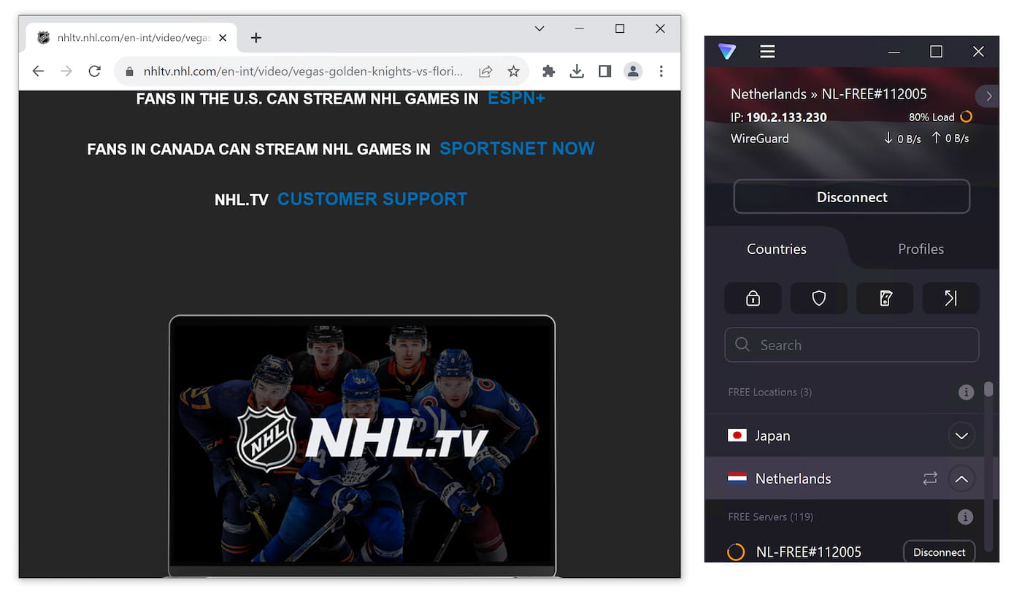Share this page from the address bar
The height and width of the screenshot is (599, 1022).
coord(485,71)
